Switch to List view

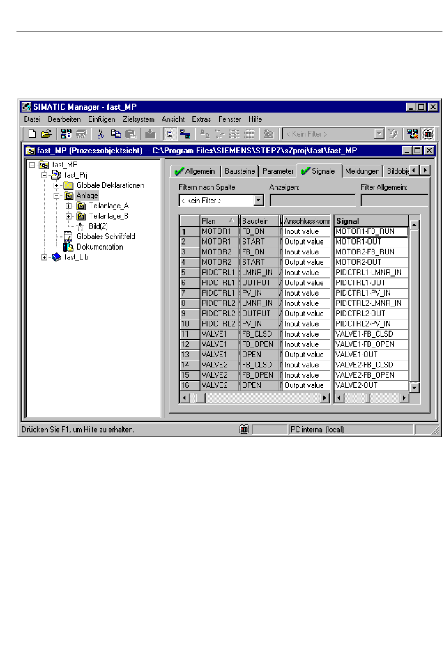234,134
